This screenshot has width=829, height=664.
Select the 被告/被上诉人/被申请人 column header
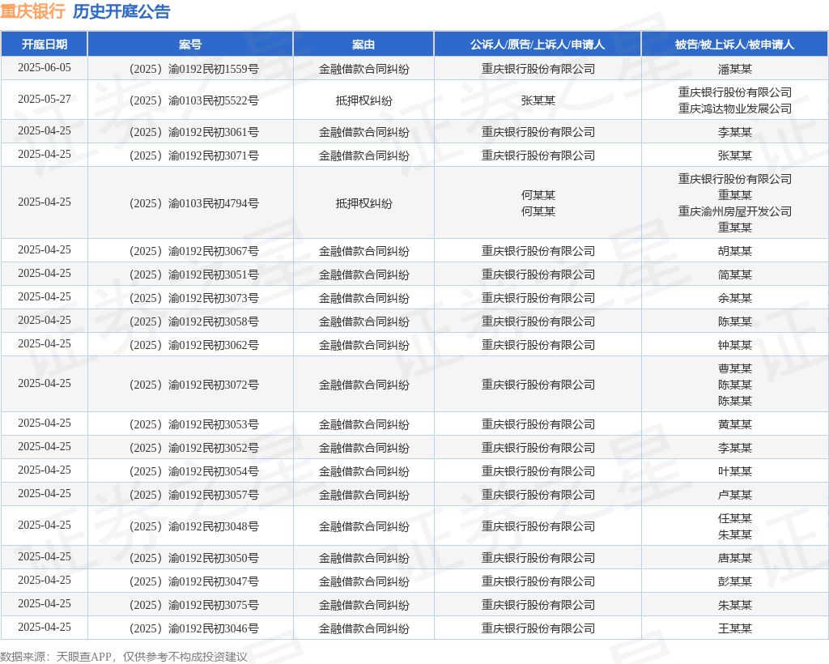coord(735,45)
